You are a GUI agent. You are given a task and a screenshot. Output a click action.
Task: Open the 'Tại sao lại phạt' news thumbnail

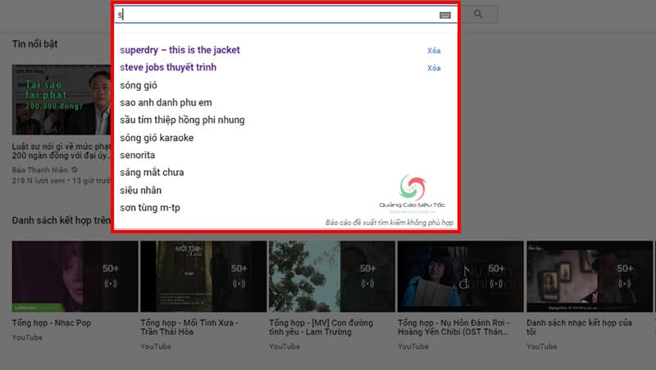(x=61, y=99)
